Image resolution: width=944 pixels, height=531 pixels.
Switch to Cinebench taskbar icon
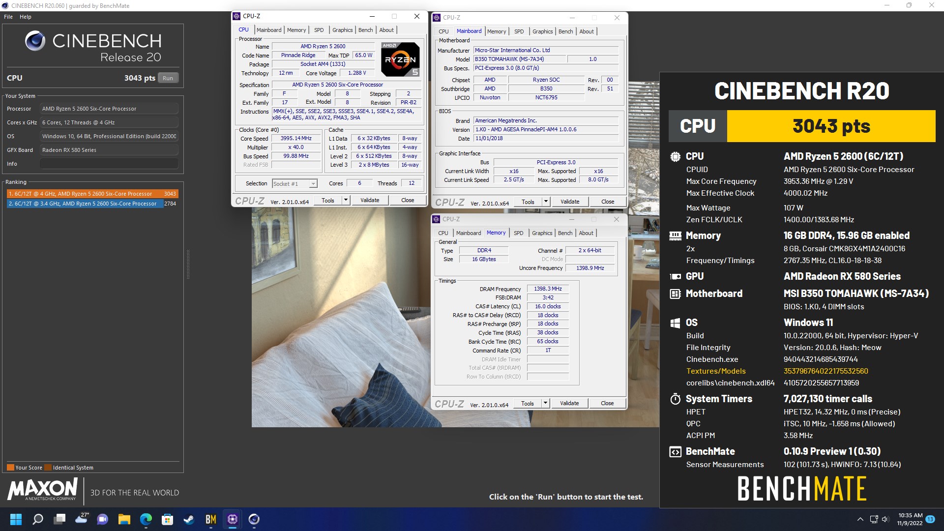click(254, 519)
